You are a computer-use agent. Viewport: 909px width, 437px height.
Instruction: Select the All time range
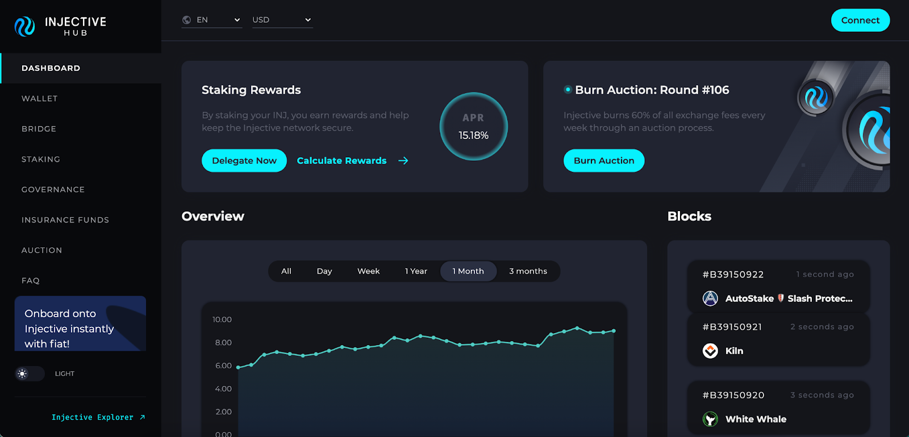click(x=286, y=271)
